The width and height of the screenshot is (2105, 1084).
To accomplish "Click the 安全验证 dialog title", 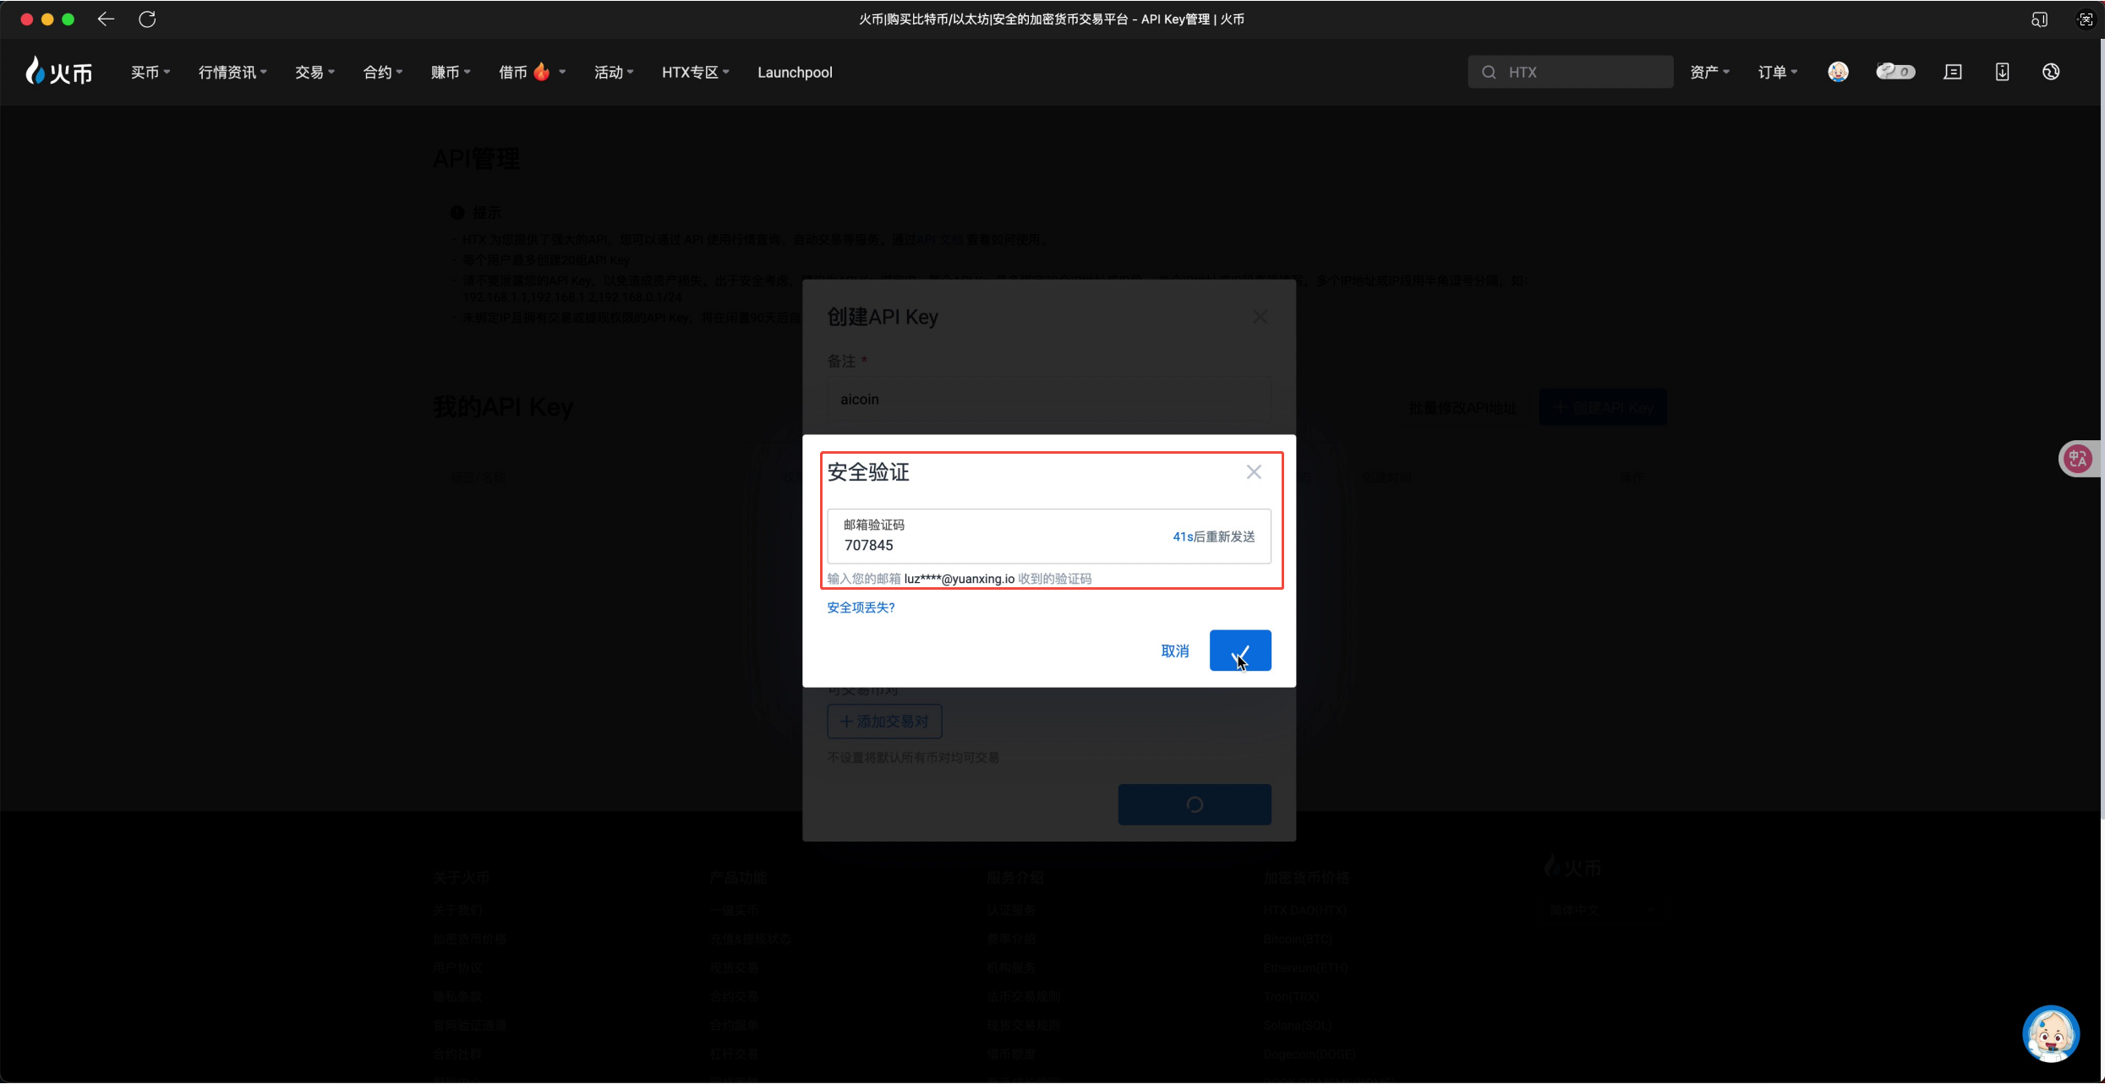I will (x=868, y=472).
